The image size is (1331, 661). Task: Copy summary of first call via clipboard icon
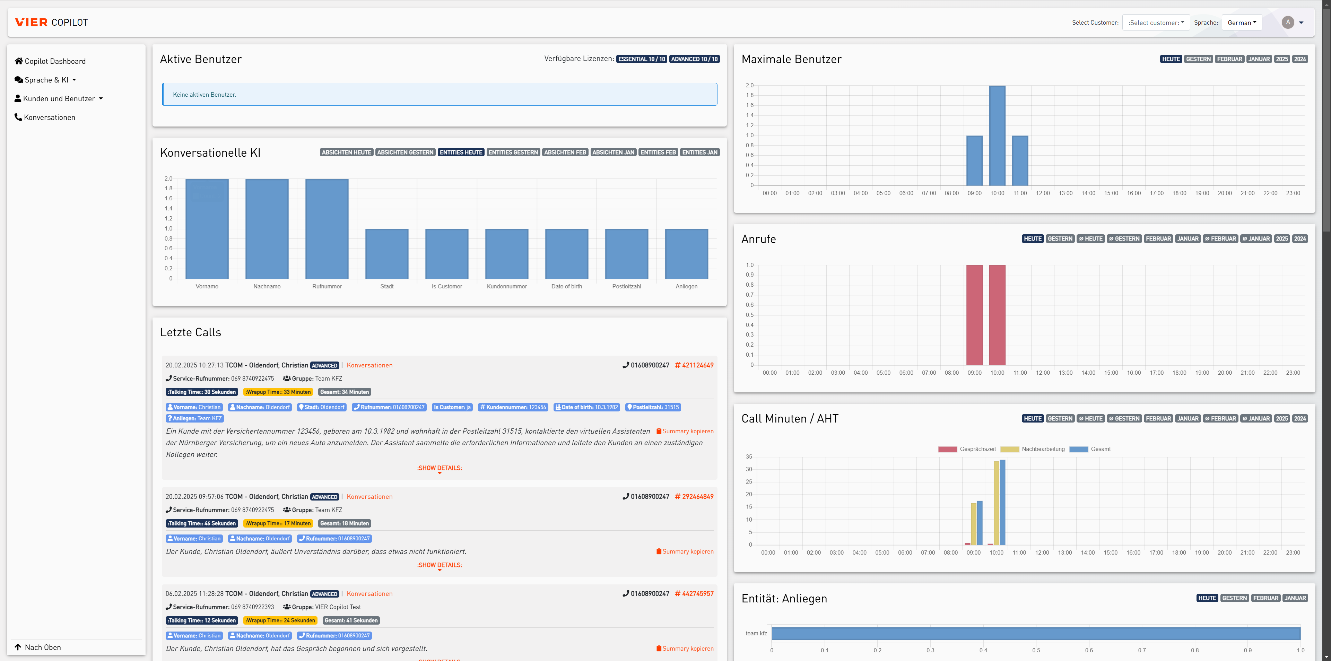pos(659,431)
